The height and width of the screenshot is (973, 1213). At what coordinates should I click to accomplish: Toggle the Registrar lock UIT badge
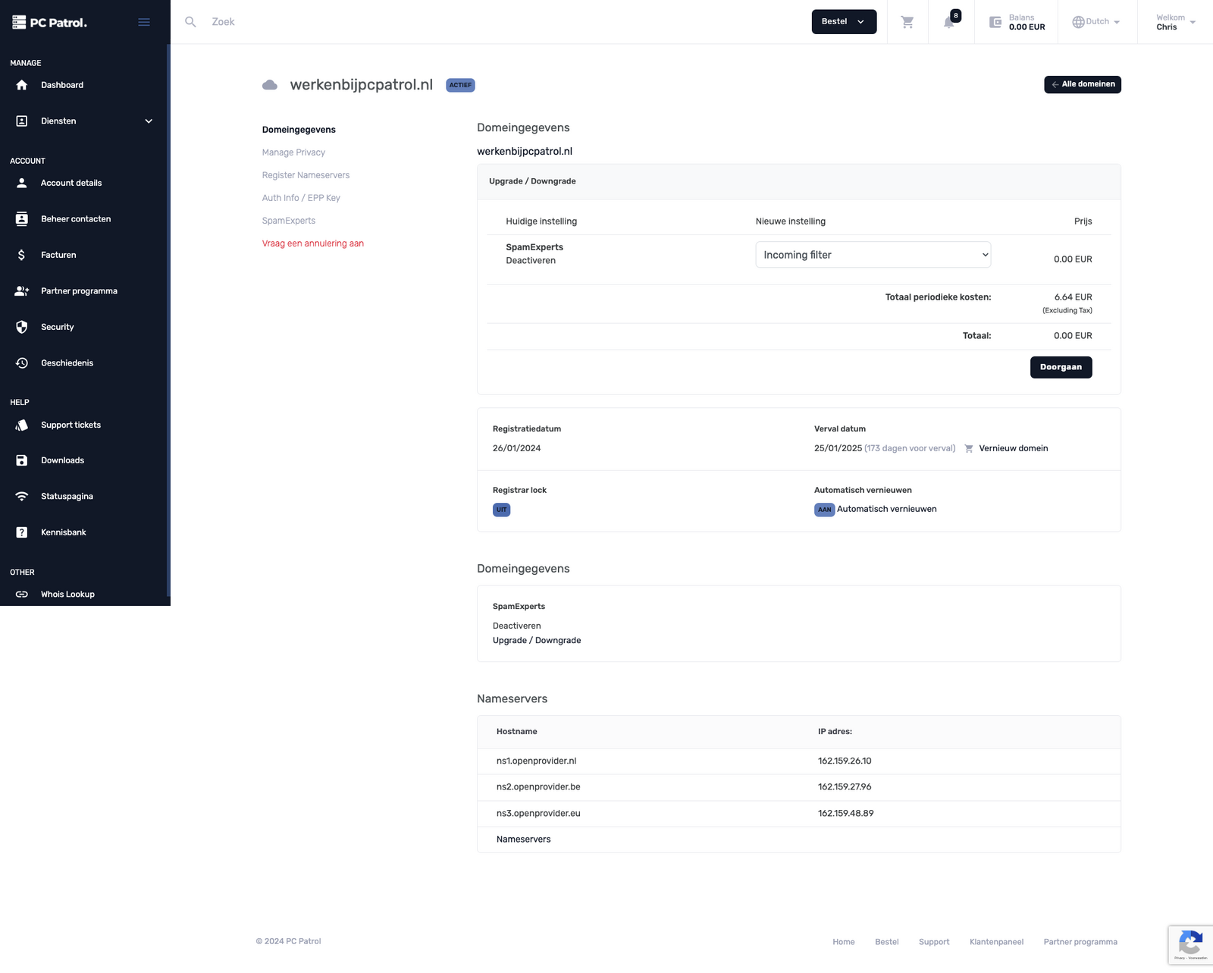click(501, 510)
